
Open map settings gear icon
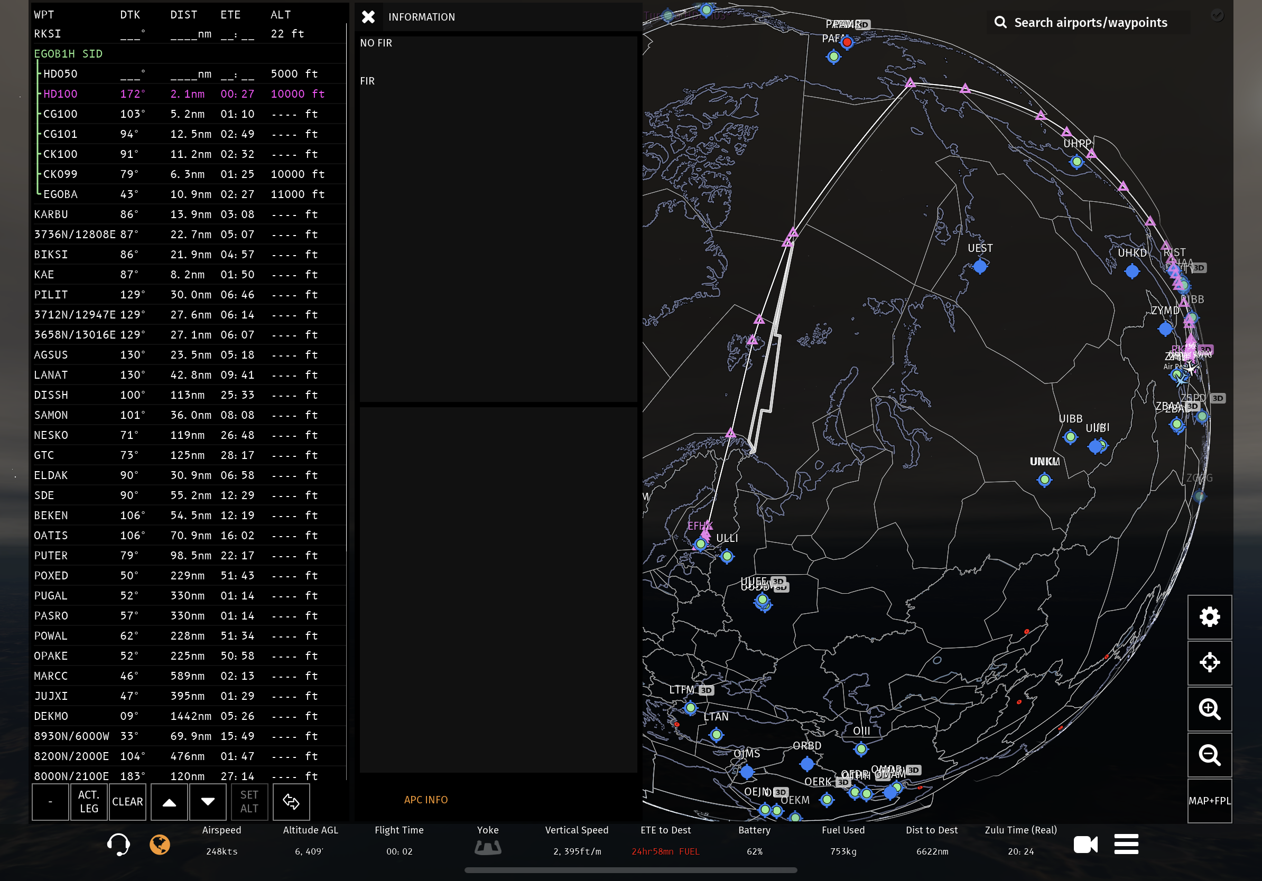[x=1209, y=617]
